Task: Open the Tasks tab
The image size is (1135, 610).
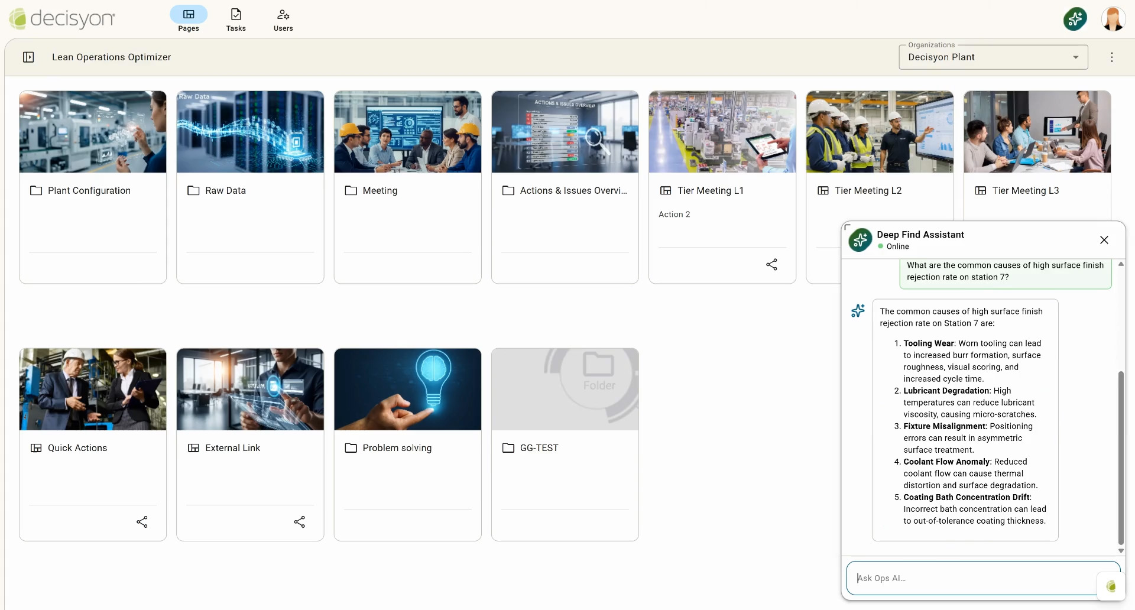Action: point(236,19)
